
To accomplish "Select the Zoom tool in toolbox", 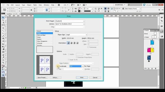I will pyautogui.click(x=3, y=62).
